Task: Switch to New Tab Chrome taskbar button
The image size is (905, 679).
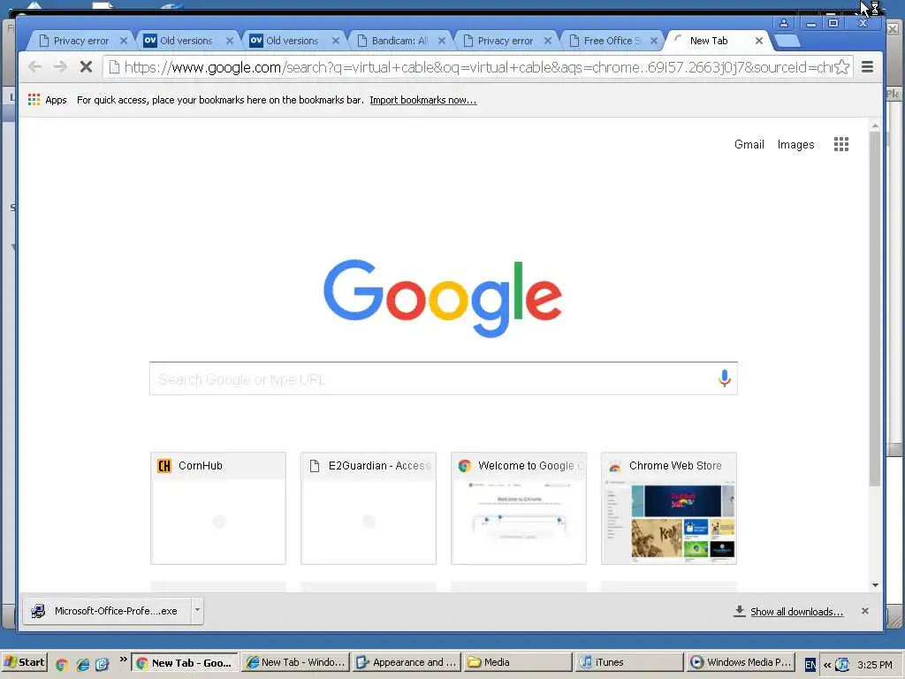Action: [x=184, y=663]
